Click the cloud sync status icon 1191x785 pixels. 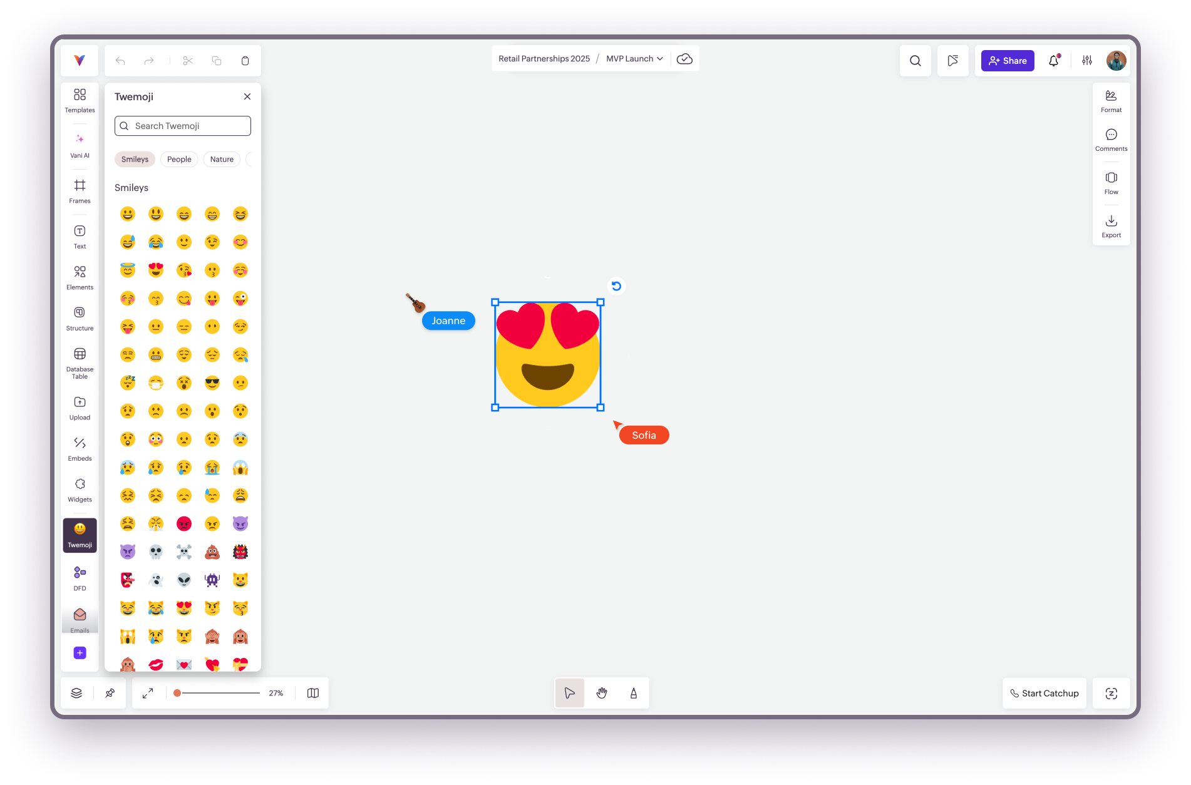point(684,59)
